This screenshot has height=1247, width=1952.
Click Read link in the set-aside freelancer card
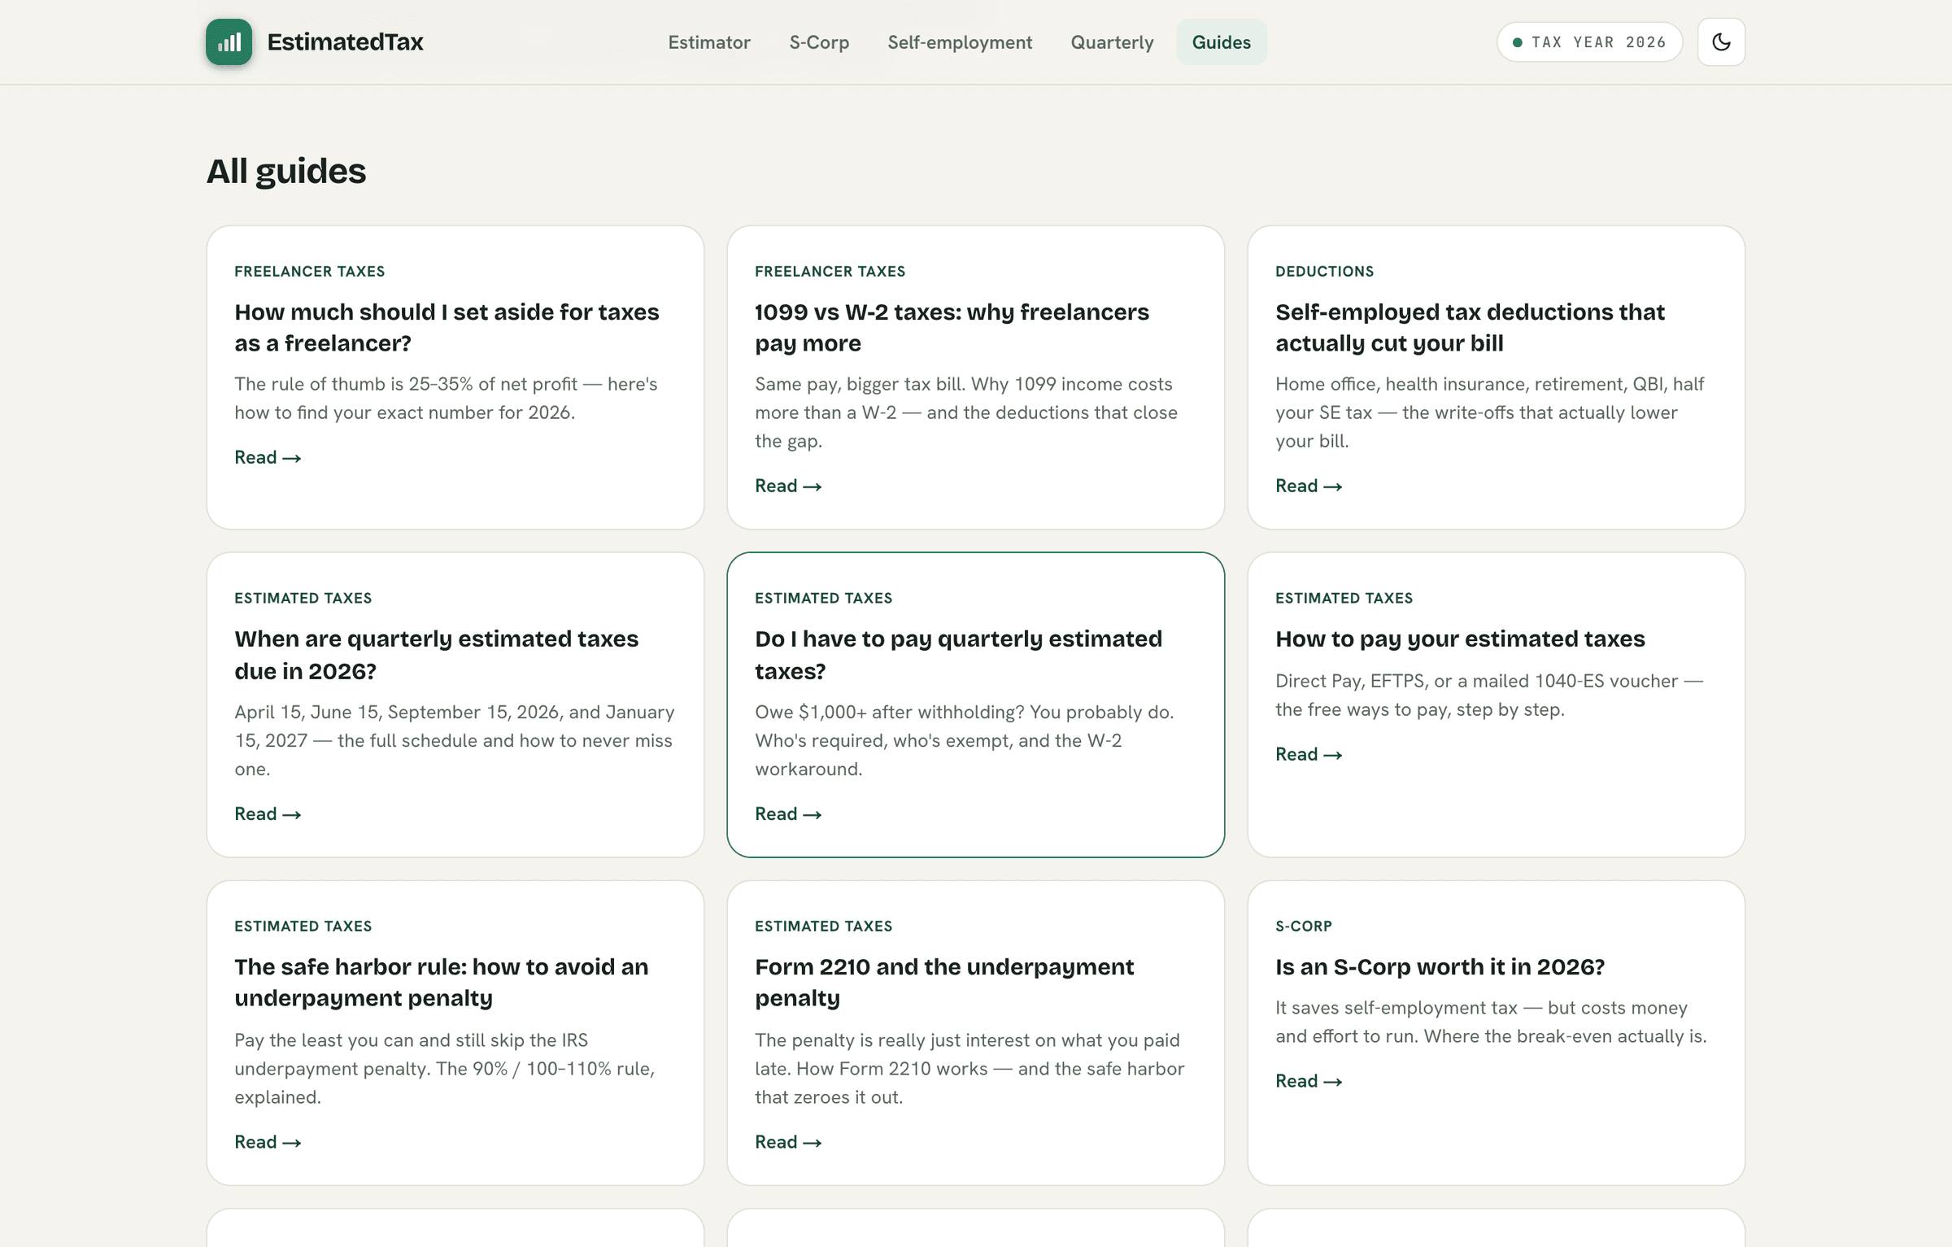tap(268, 457)
